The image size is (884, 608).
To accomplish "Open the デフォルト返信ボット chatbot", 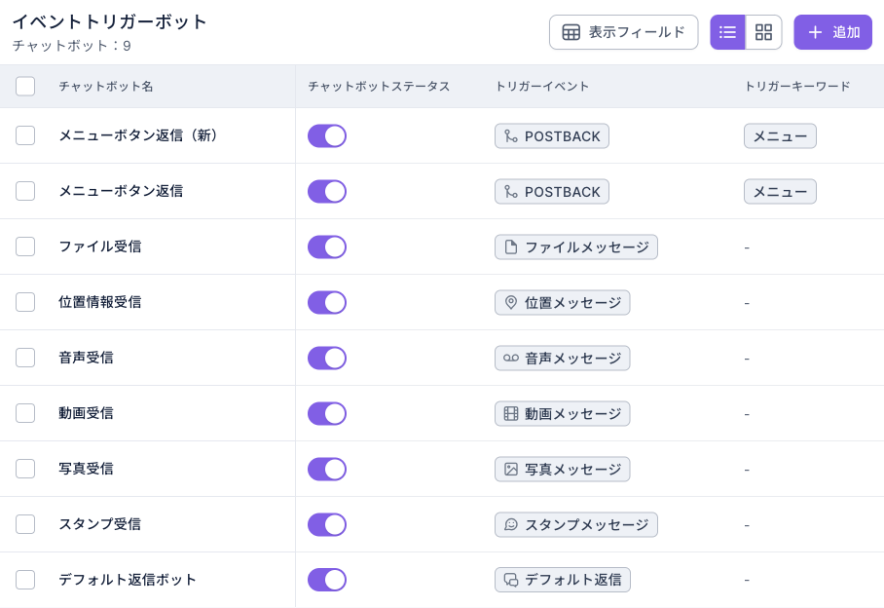I will [128, 580].
